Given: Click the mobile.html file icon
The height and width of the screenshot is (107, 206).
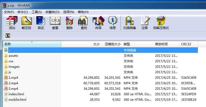Looking at the screenshot, I should (x=6, y=100).
